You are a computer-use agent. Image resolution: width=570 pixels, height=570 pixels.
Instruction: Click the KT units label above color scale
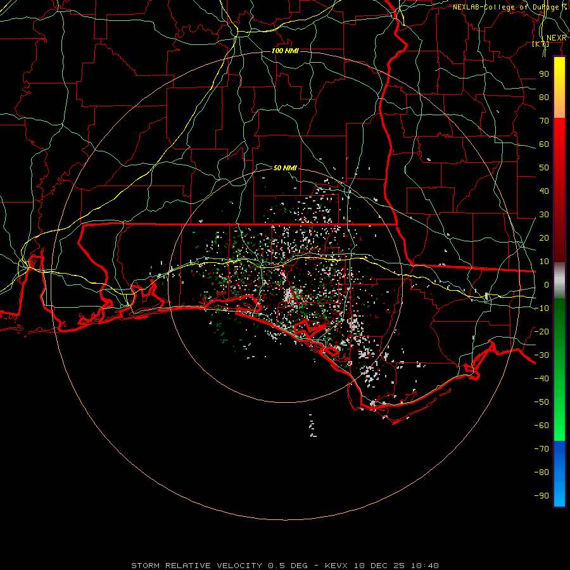pyautogui.click(x=541, y=44)
